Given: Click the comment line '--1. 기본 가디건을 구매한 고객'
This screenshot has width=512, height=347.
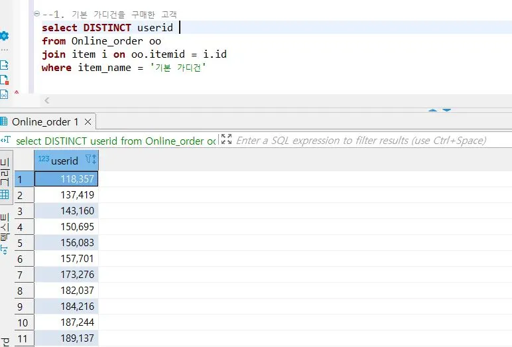Looking at the screenshot, I should 109,15.
